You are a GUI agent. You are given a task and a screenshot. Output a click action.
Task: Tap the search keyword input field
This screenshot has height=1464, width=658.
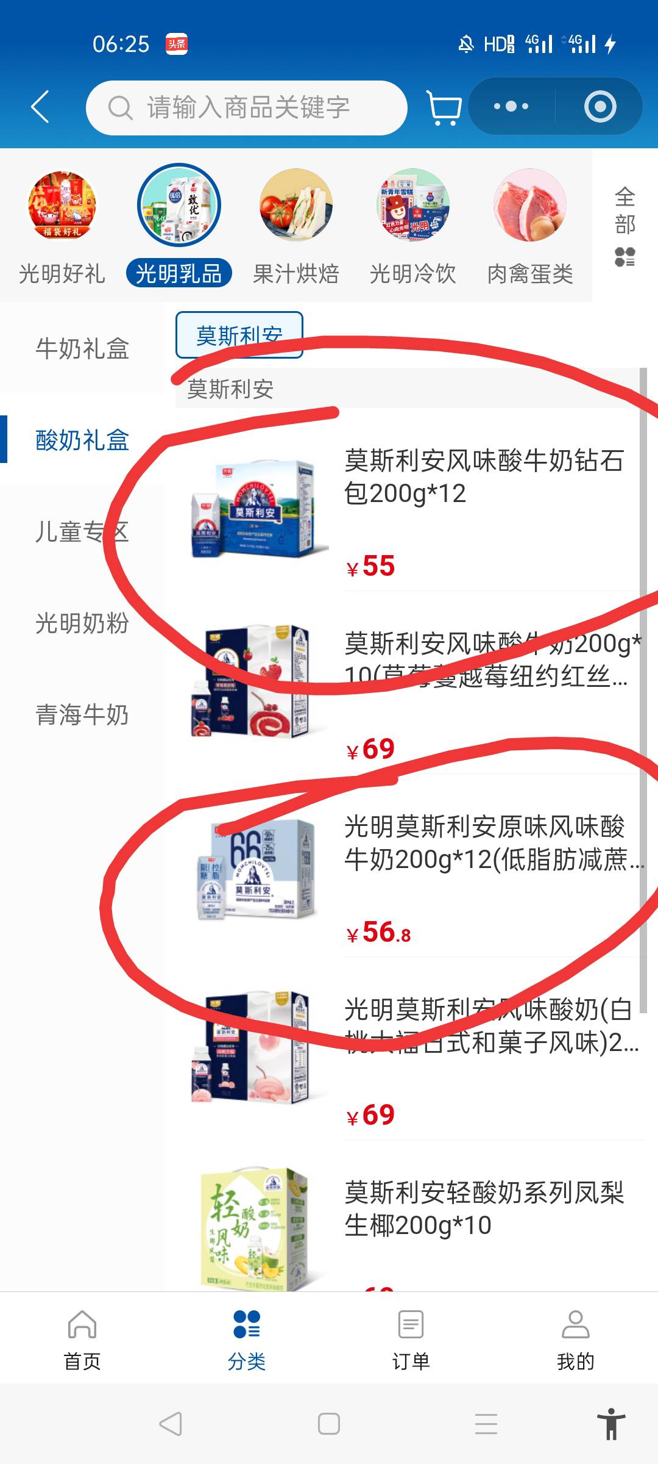pyautogui.click(x=247, y=108)
